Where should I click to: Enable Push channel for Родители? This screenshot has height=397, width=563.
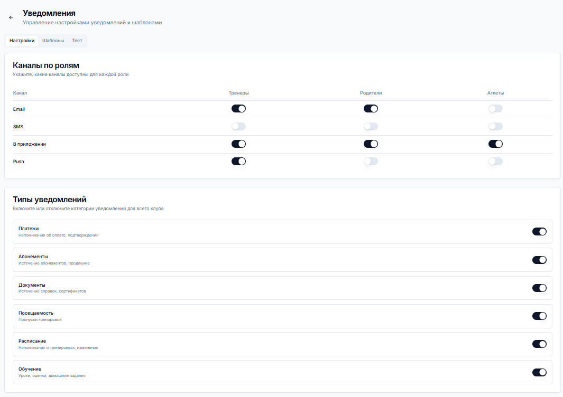click(x=371, y=162)
